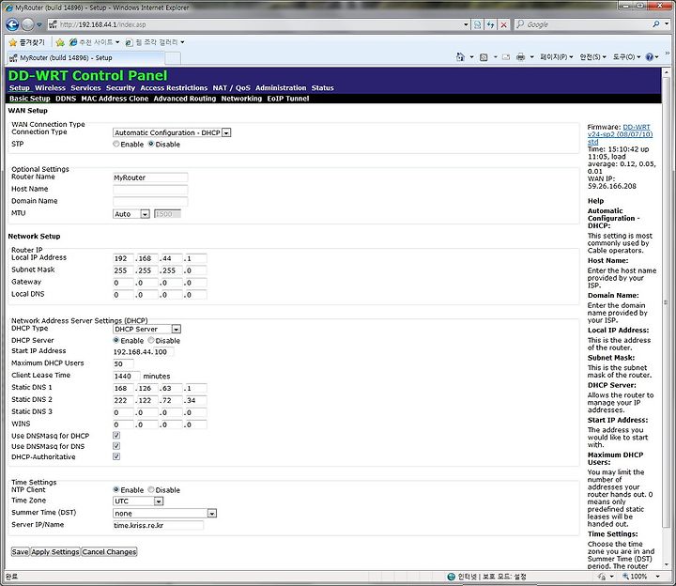Open the Page (P) menu dropdown
The width and height of the screenshot is (676, 586).
(557, 57)
